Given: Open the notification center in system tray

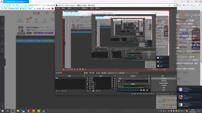Looking at the screenshot, I should (x=198, y=111).
